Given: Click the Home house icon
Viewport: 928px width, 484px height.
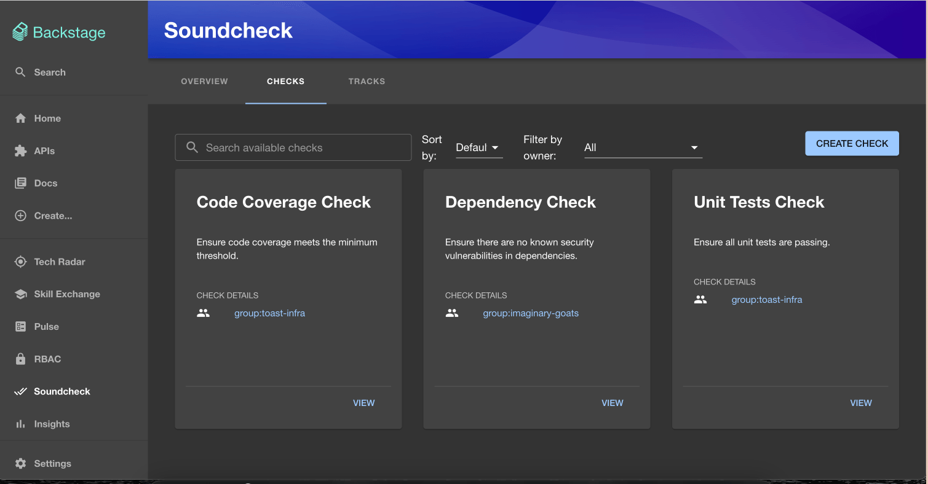Looking at the screenshot, I should coord(20,118).
